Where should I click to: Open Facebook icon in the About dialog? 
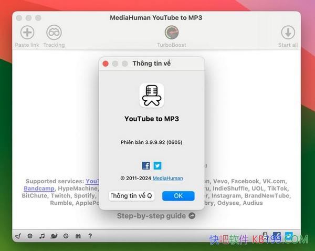146,165
